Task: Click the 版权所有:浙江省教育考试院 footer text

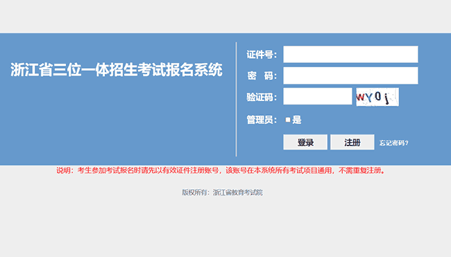Action: (x=222, y=193)
